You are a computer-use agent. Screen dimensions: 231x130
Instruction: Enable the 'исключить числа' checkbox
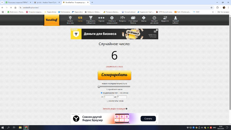[108, 101]
